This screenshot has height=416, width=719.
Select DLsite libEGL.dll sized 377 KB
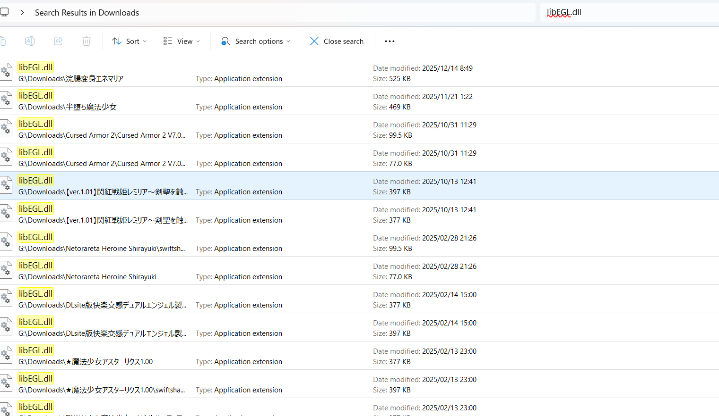[x=359, y=299]
